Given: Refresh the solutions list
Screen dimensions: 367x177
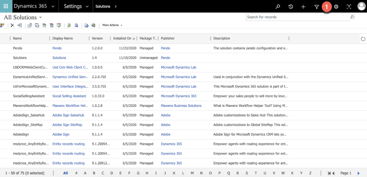Looking at the screenshot, I should point(363,39).
